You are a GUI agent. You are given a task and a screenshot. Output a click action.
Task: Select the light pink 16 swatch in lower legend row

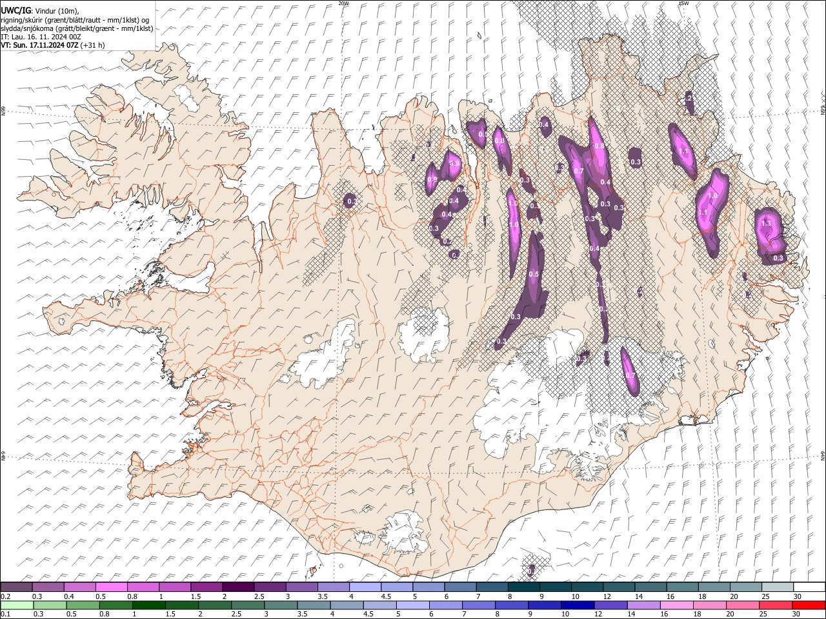click(678, 605)
